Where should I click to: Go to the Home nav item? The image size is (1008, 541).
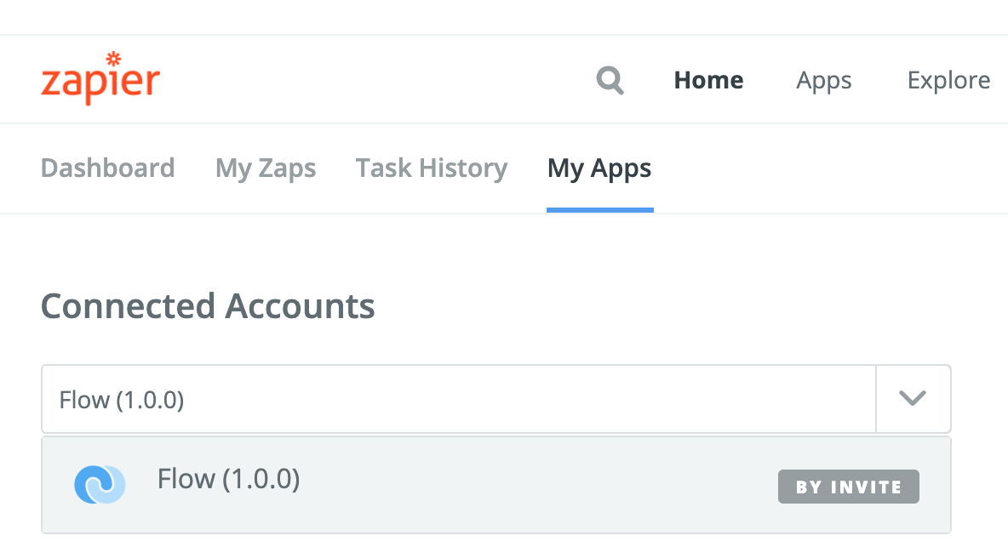coord(708,80)
